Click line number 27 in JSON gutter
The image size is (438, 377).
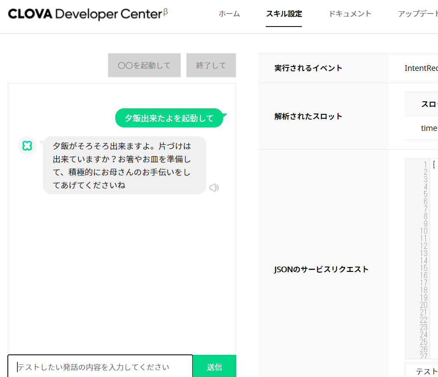(424, 356)
